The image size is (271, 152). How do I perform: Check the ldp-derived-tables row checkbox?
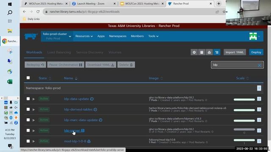[x=28, y=109]
